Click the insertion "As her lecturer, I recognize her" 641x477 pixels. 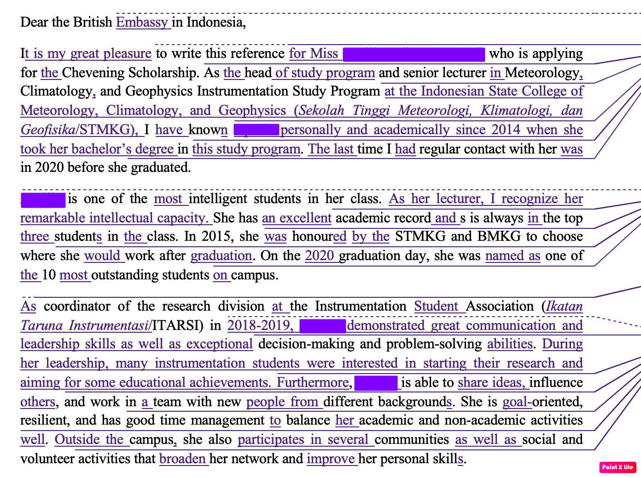pyautogui.click(x=486, y=199)
